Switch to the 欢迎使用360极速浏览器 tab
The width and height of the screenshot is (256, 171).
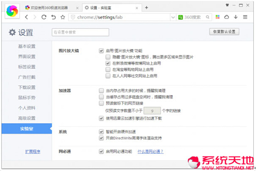click(49, 8)
